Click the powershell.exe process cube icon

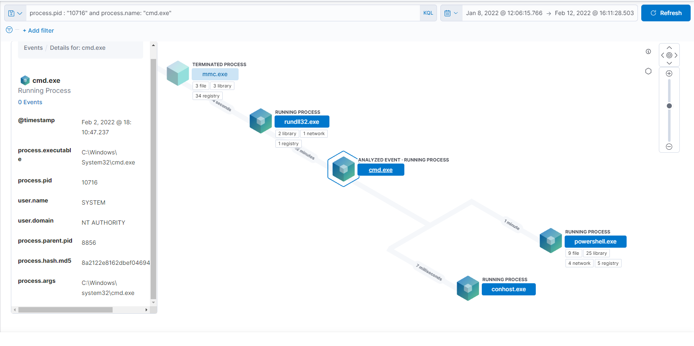[x=550, y=241]
